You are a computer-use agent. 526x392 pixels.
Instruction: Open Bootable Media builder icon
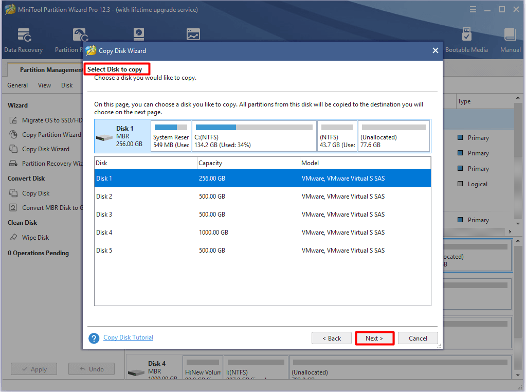467,34
